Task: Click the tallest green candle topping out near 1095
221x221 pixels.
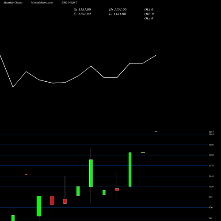Action: pos(130,169)
